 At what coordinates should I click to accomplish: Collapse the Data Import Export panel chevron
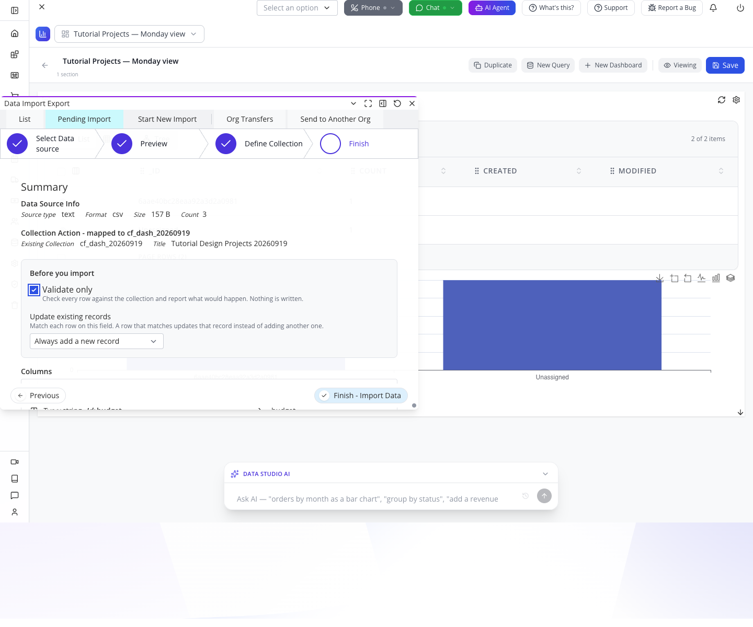tap(353, 103)
